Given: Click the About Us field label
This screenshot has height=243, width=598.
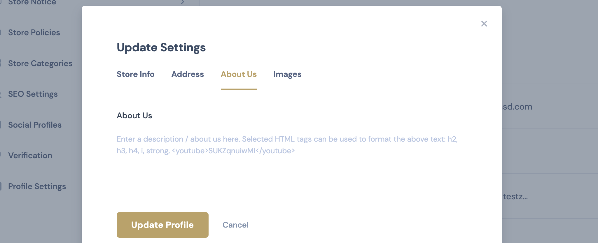Looking at the screenshot, I should [x=134, y=116].
